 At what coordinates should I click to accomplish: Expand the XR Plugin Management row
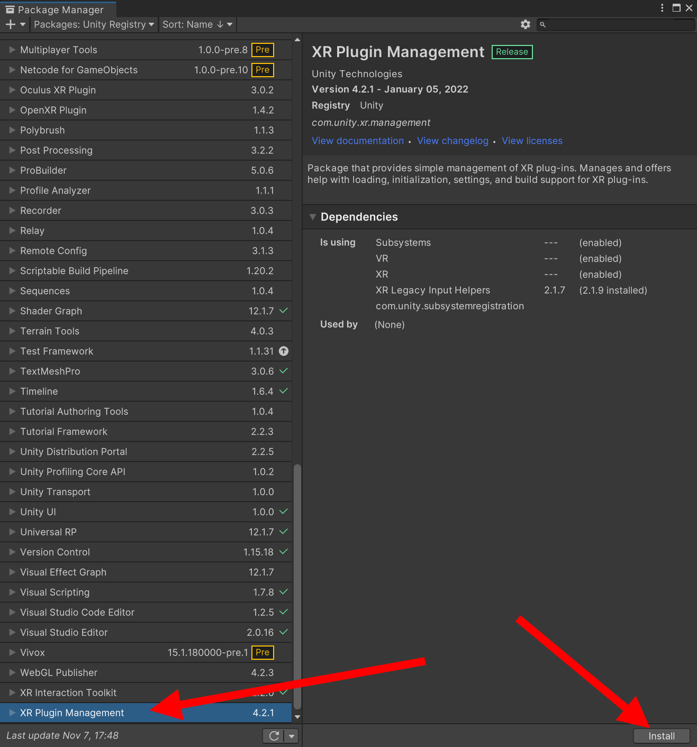point(12,713)
